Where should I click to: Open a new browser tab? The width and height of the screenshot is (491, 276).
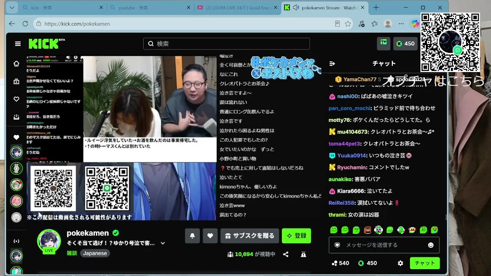pos(376,8)
